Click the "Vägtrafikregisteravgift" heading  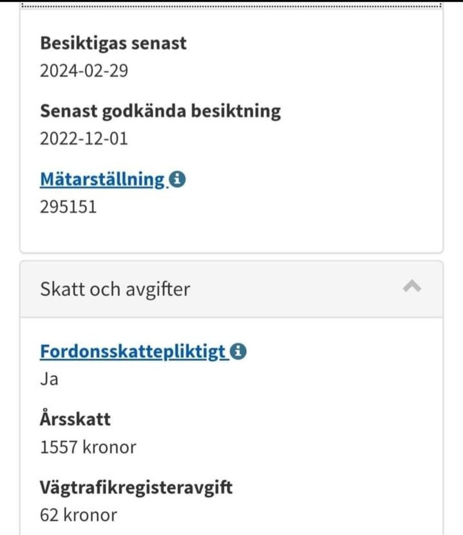point(136,488)
